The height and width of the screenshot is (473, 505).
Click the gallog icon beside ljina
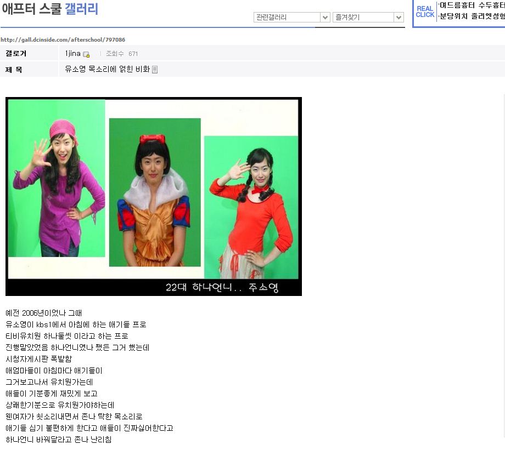point(86,54)
